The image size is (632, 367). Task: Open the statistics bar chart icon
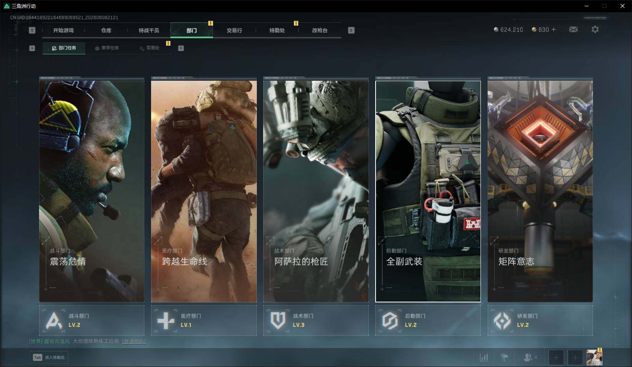pos(484,358)
